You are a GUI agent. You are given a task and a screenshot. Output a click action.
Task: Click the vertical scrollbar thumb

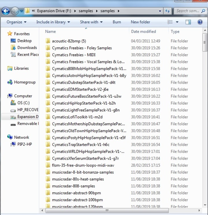[205, 42]
